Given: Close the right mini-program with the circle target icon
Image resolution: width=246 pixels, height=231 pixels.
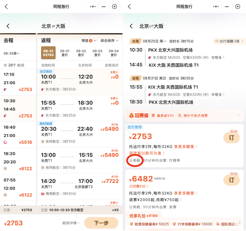Looking at the screenshot, I should click(x=238, y=7).
